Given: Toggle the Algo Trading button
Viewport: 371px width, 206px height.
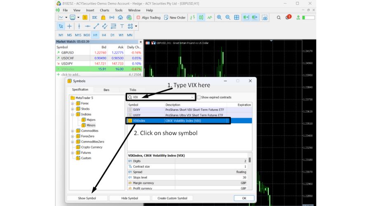Looking at the screenshot, I should [148, 18].
